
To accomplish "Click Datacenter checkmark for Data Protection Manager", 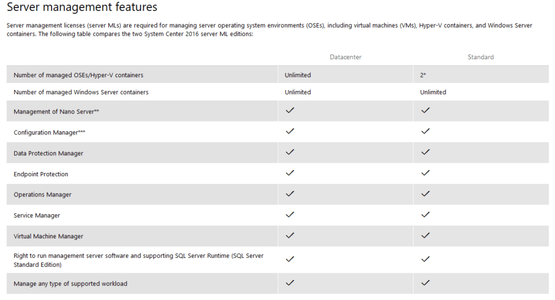I will (290, 152).
